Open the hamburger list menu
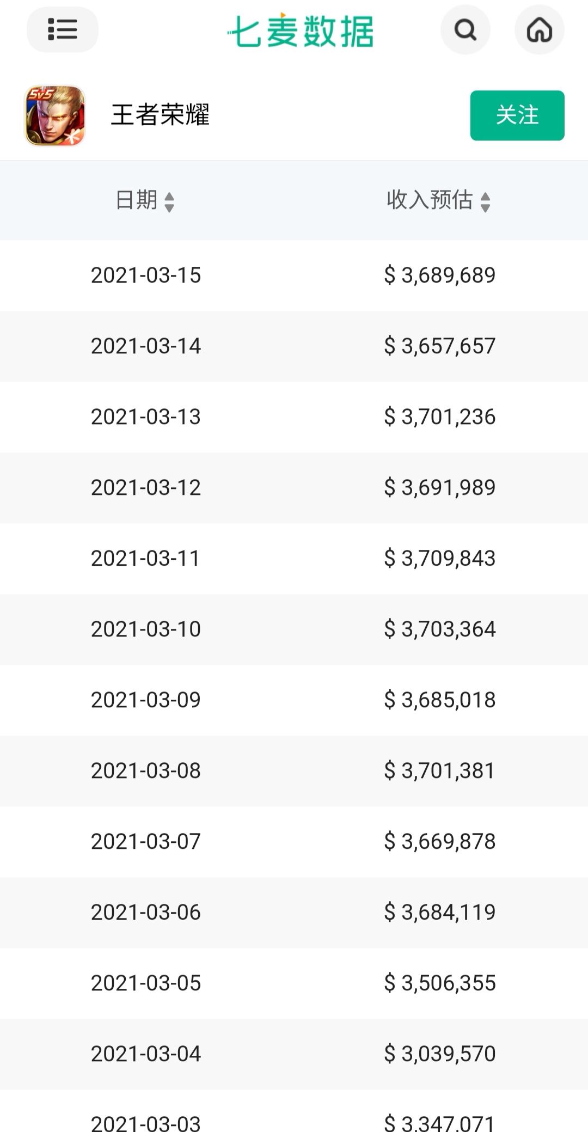 [62, 29]
